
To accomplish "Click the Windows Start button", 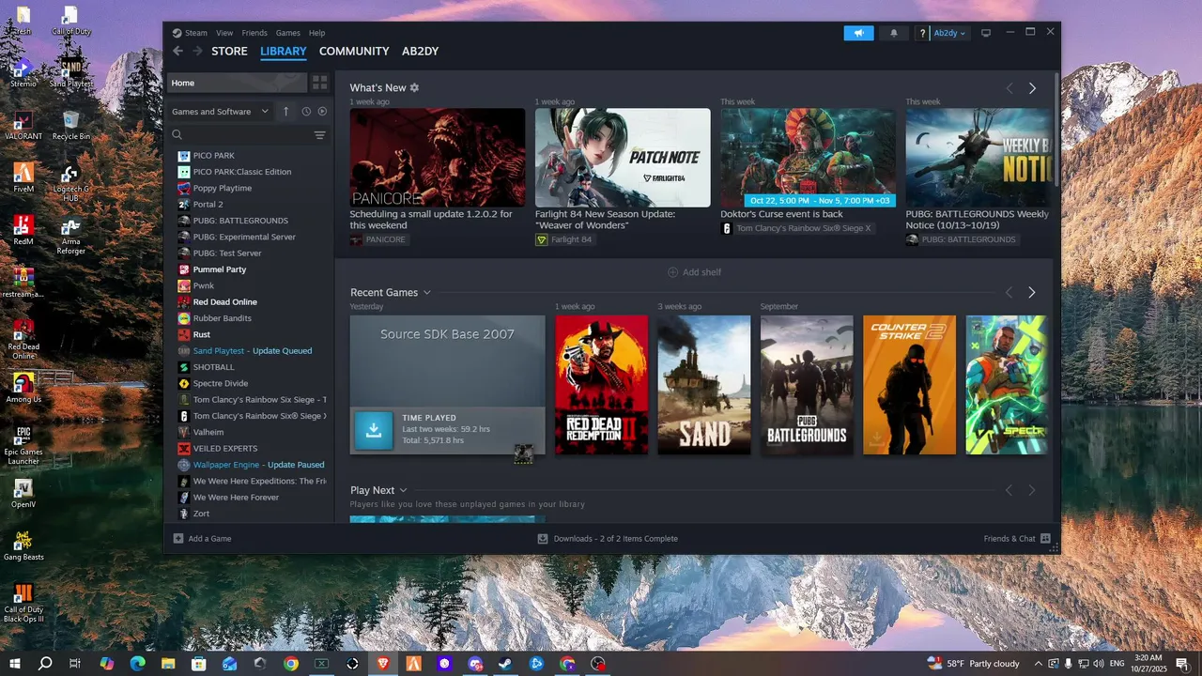I will tap(15, 664).
